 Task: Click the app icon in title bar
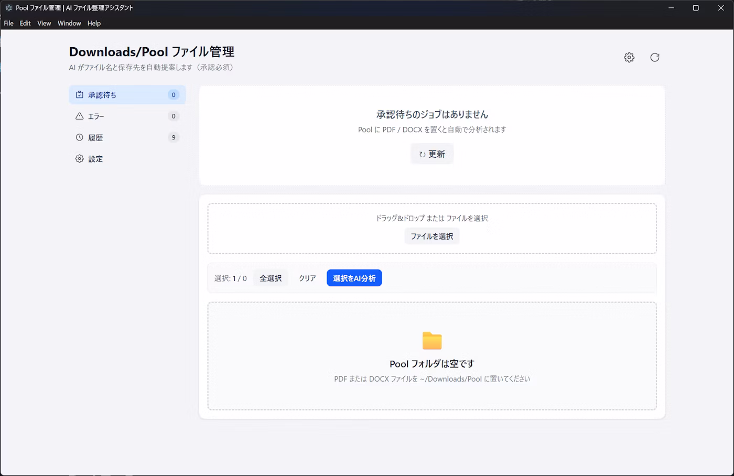pyautogui.click(x=8, y=8)
